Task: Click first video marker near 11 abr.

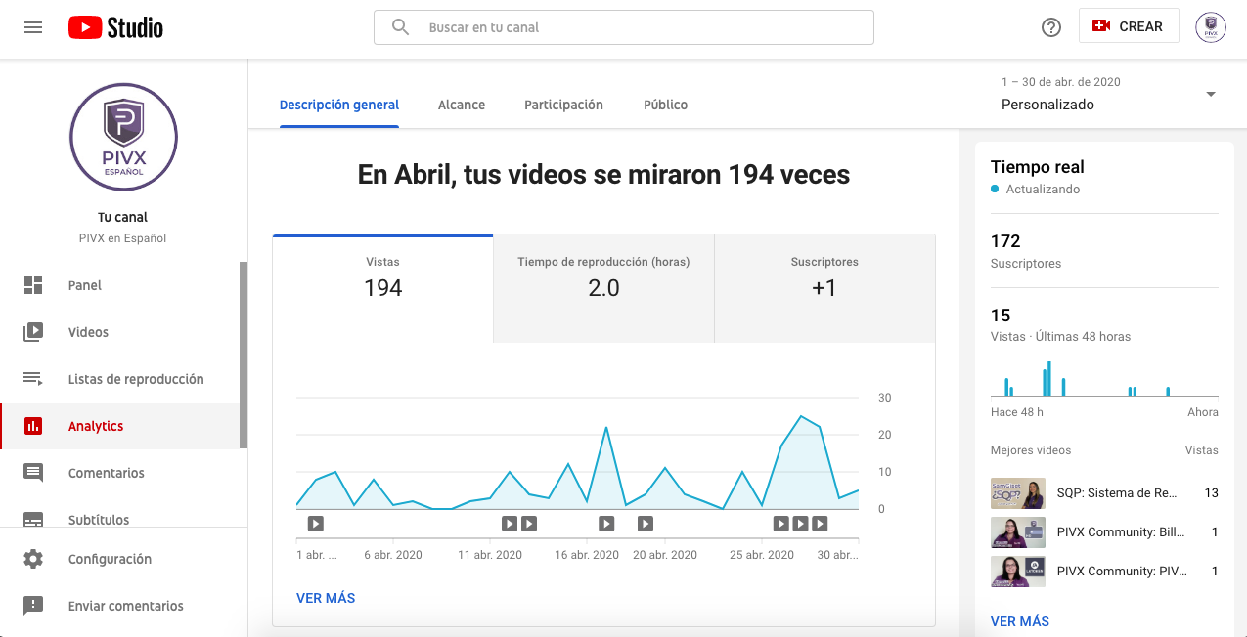Action: pos(510,524)
